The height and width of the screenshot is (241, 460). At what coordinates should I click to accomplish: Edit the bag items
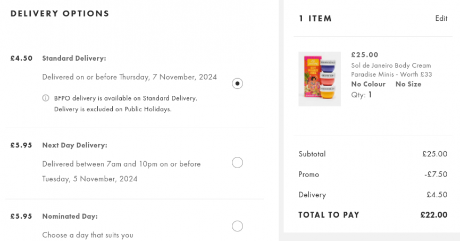coord(441,18)
